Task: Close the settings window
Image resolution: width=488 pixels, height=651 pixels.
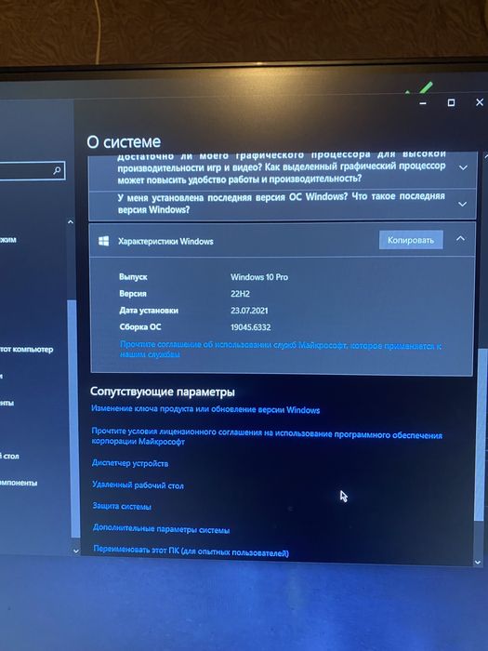Action: click(x=480, y=101)
